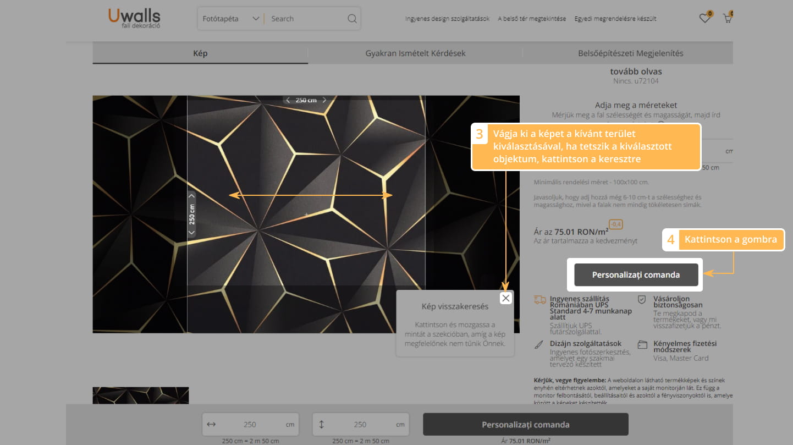The width and height of the screenshot is (793, 445).
Task: Click up arrow of height 250 cm handle
Action: (x=191, y=196)
